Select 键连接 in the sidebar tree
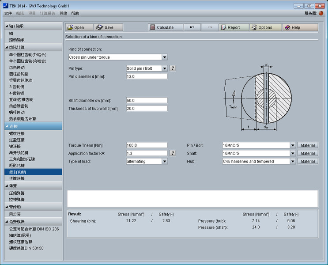 point(15,146)
